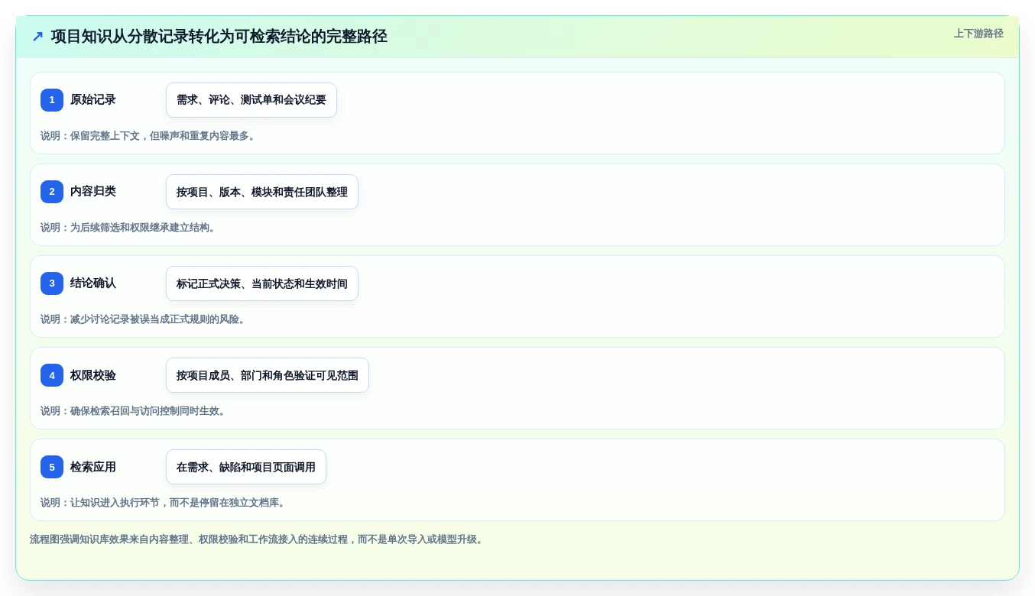Viewport: 1035px width, 596px height.
Task: Click the 内容归类 step name
Action: click(93, 192)
